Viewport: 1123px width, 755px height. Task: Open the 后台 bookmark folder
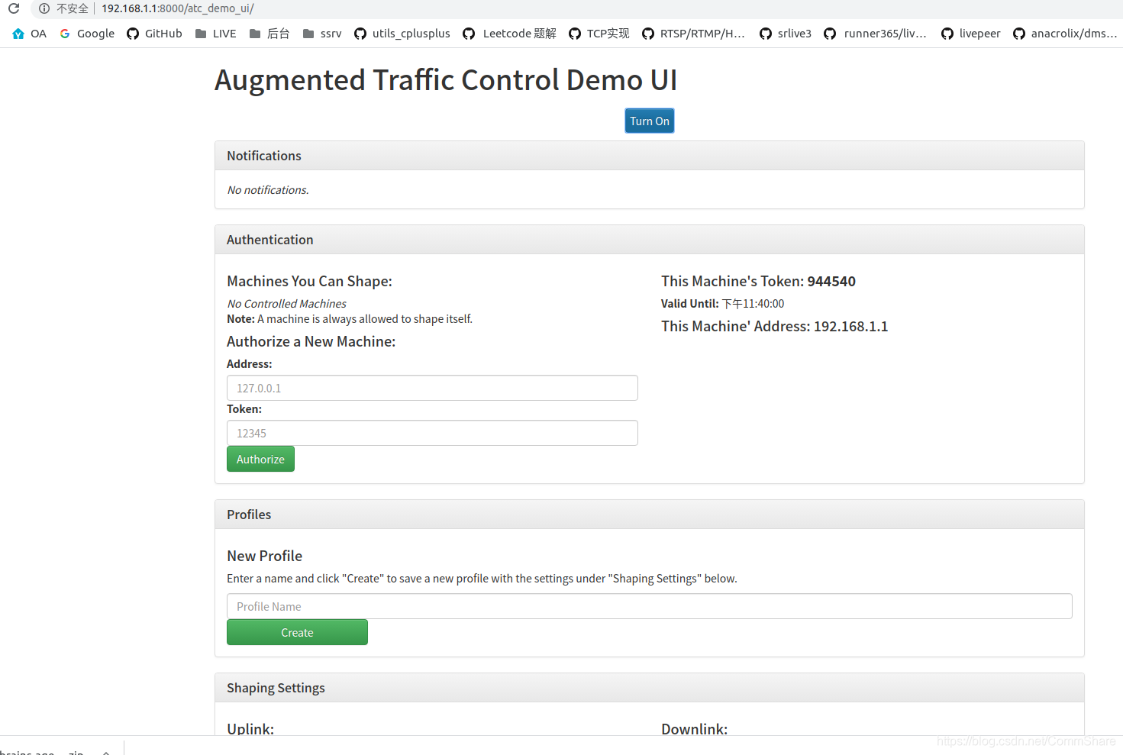tap(269, 34)
